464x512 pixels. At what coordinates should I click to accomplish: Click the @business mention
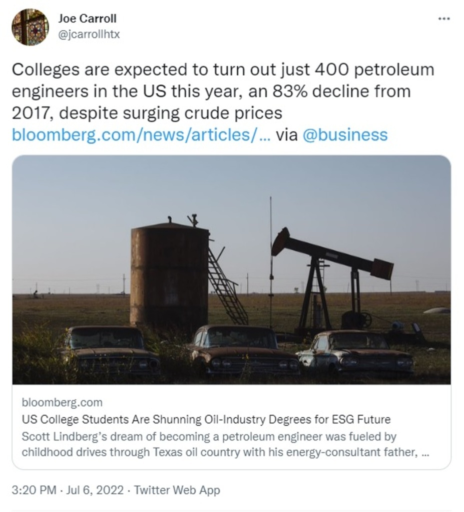[x=345, y=135]
